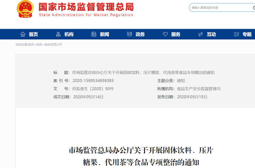Click the national emblem logo
Screen dimensions: 255x168
(25, 9)
